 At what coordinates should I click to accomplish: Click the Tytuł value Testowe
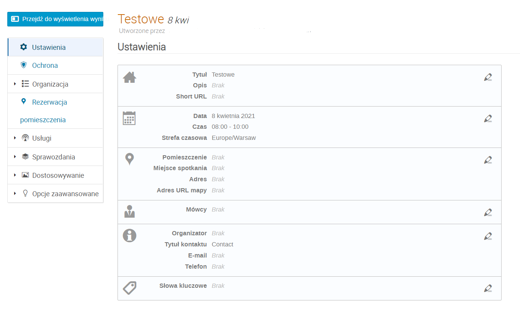pos(223,74)
